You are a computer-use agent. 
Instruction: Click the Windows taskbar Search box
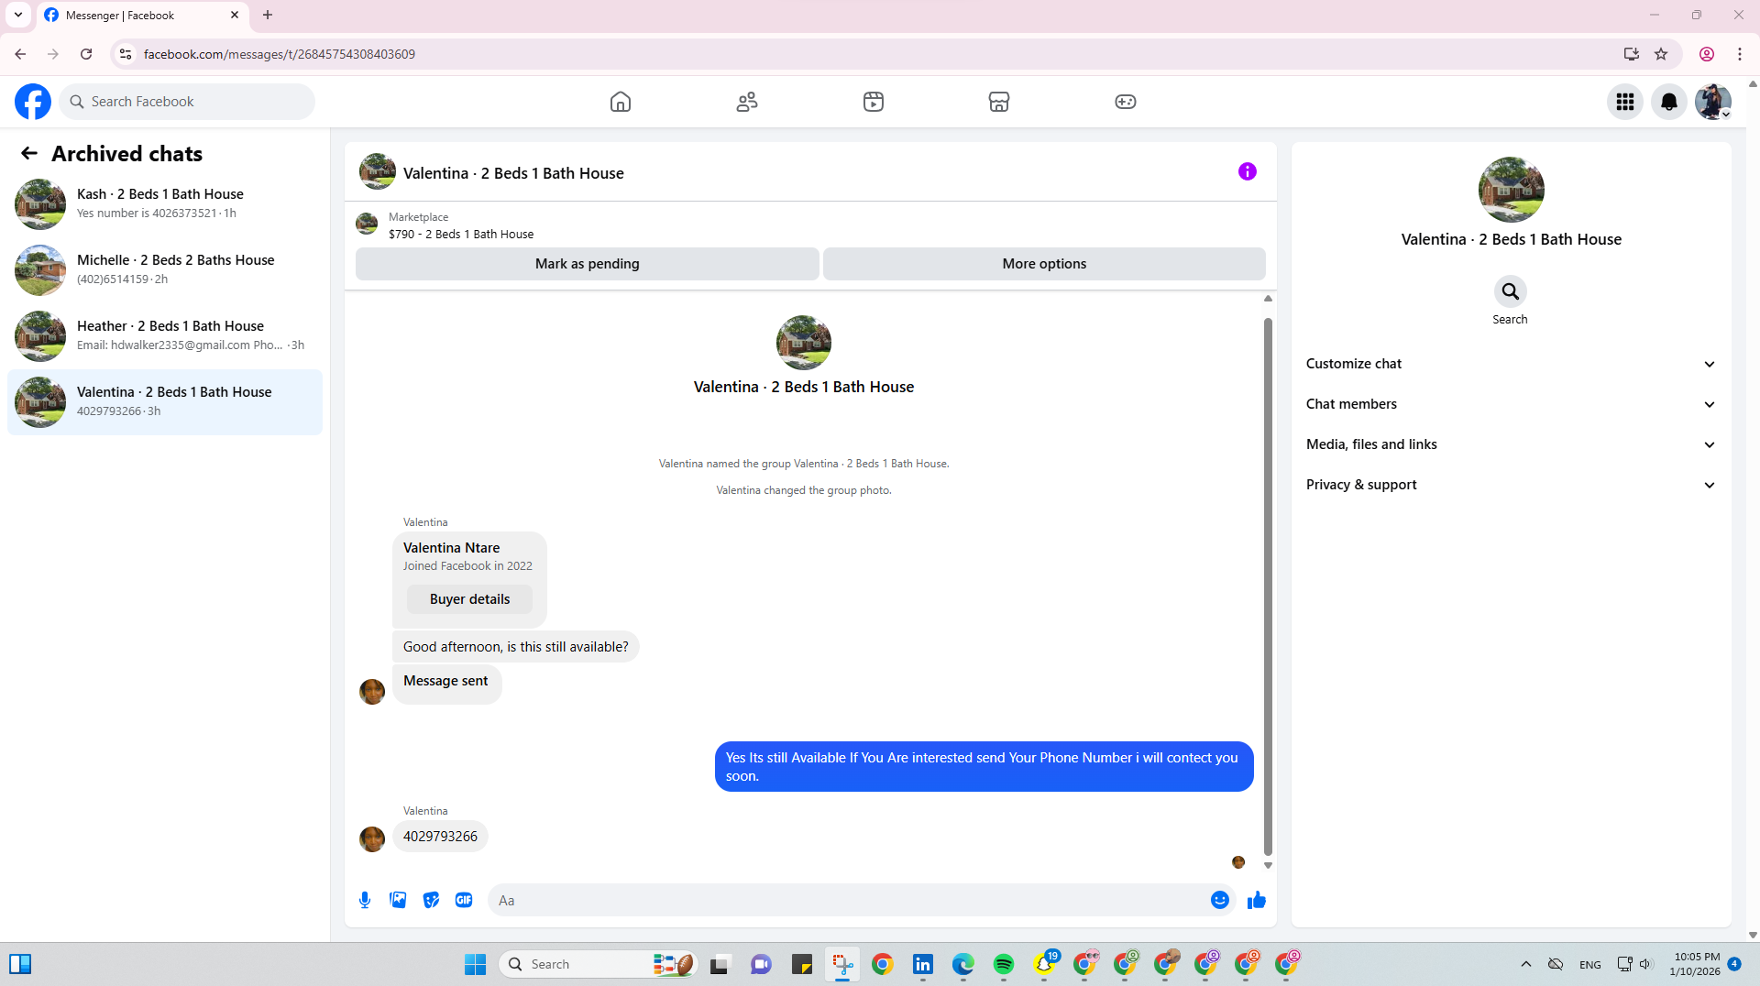[x=599, y=964]
